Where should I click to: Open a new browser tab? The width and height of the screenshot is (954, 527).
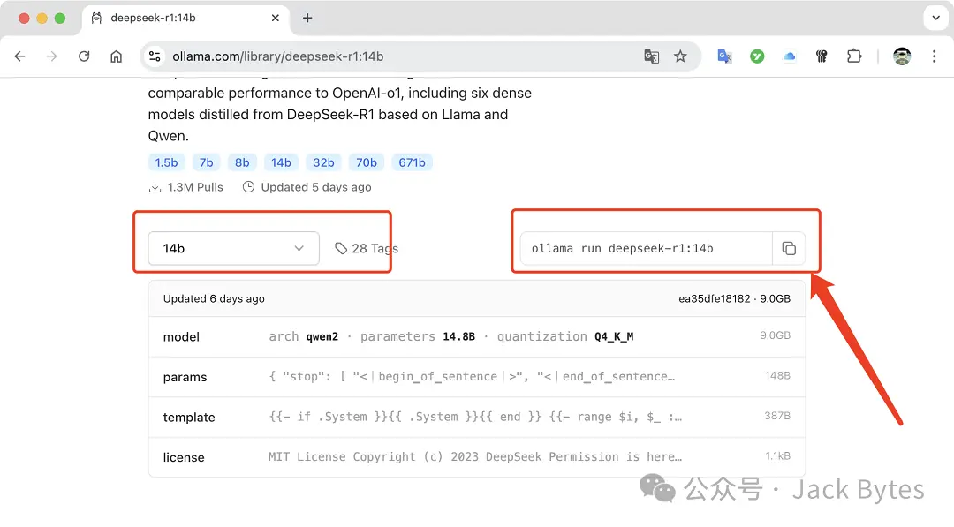[x=307, y=18]
